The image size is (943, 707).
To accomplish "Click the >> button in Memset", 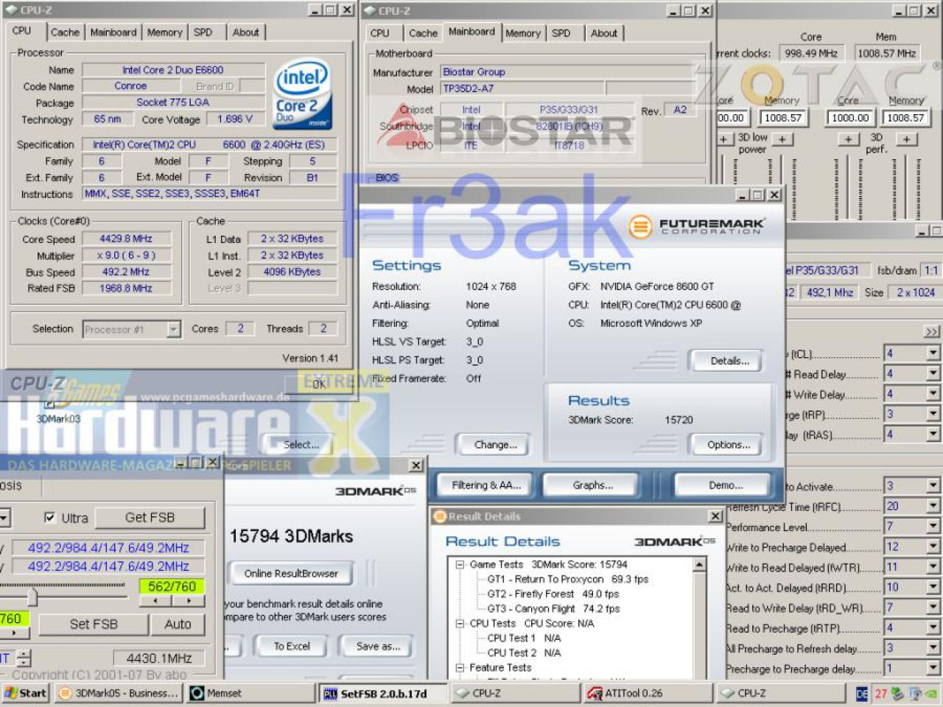I will (932, 332).
